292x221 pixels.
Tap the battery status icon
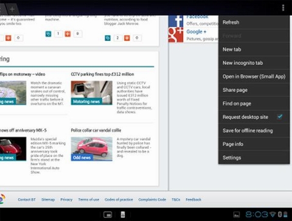pos(285,214)
